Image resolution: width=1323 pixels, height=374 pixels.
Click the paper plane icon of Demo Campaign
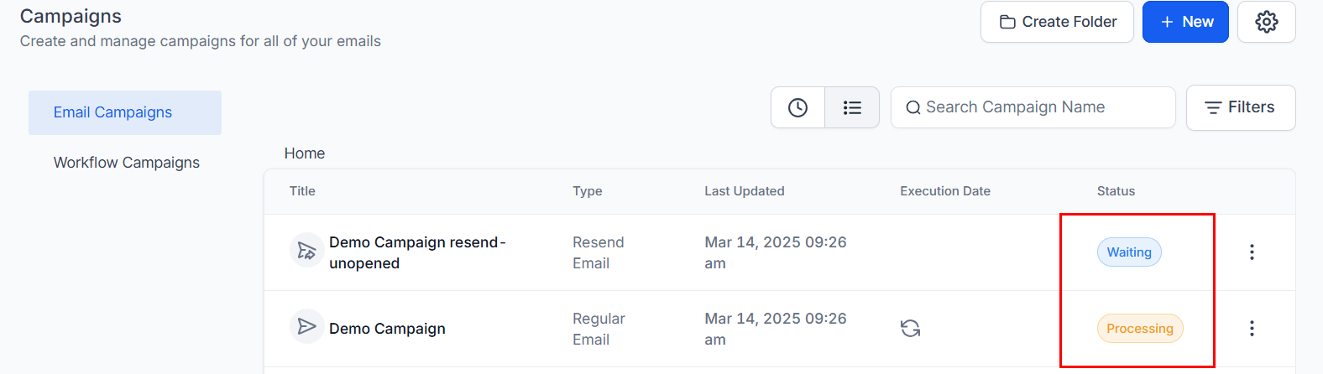tap(307, 326)
